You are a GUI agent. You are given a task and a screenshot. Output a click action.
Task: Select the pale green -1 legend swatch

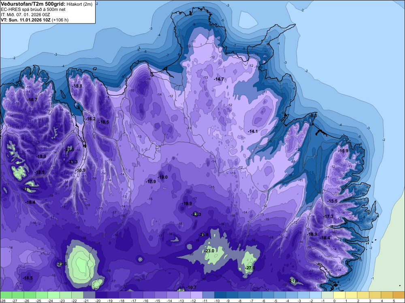coord(328,295)
